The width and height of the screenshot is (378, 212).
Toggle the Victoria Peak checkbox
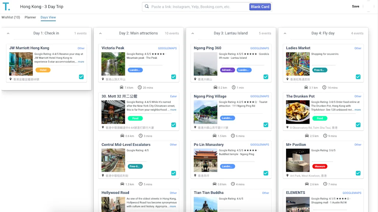(173, 77)
